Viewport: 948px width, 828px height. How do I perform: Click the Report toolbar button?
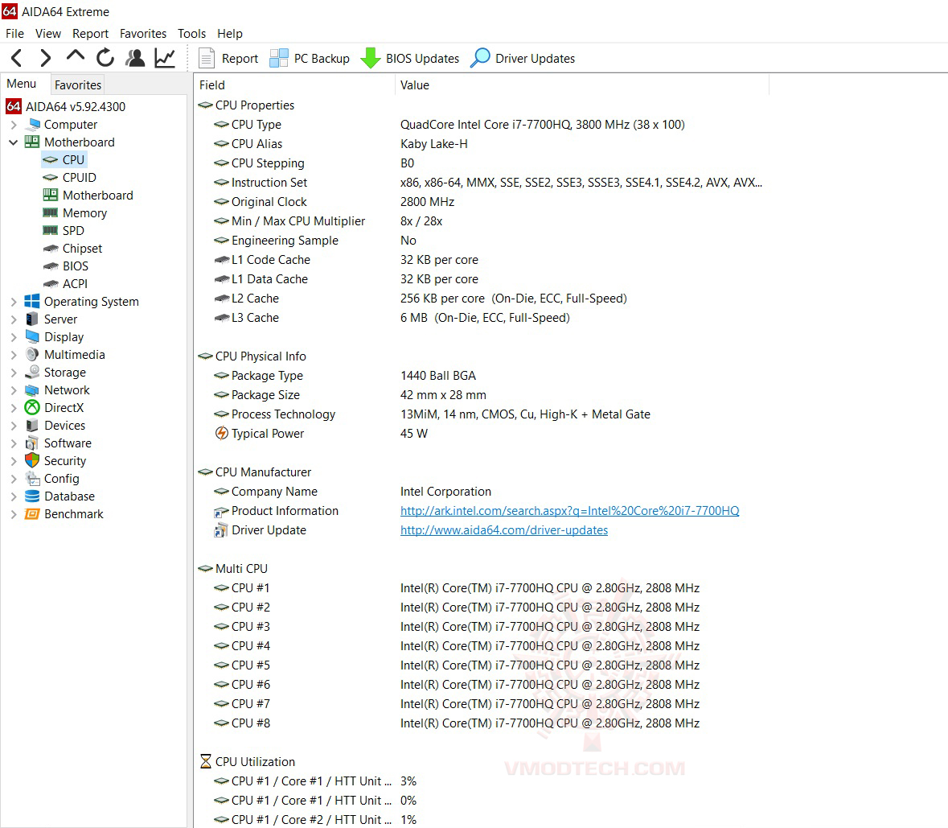228,58
